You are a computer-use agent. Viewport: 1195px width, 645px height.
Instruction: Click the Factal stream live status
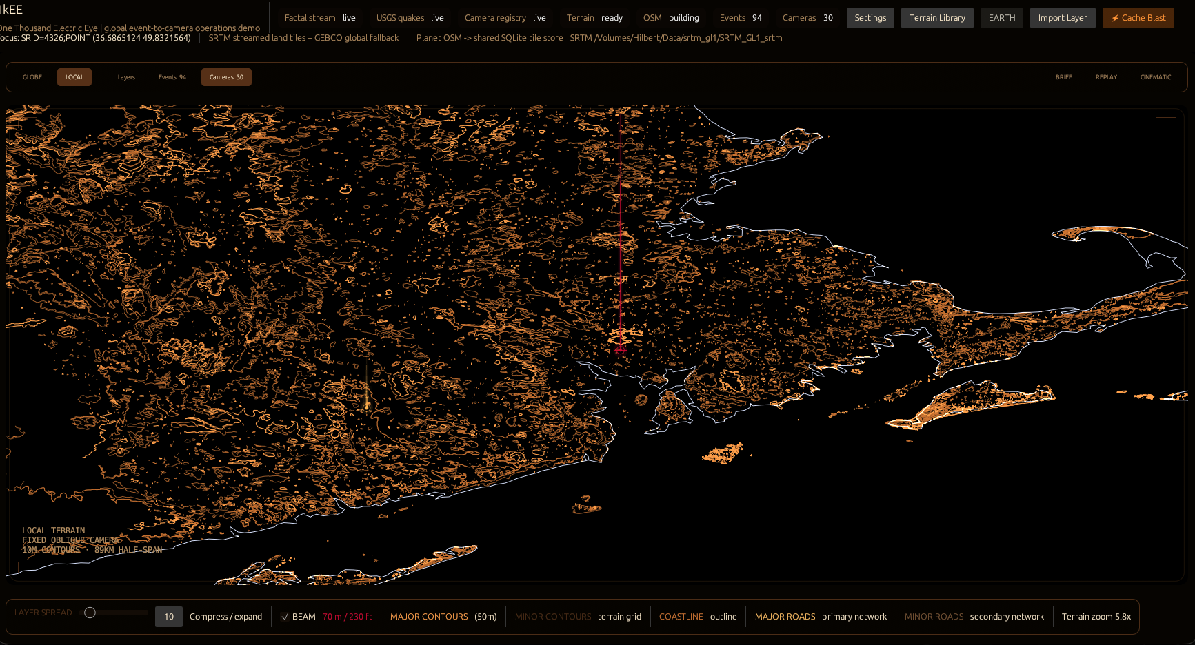pos(320,18)
